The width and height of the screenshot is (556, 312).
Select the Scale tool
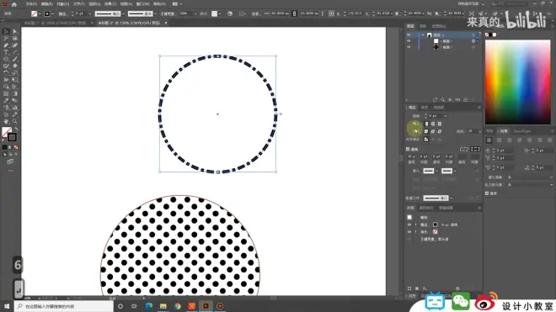click(15, 73)
